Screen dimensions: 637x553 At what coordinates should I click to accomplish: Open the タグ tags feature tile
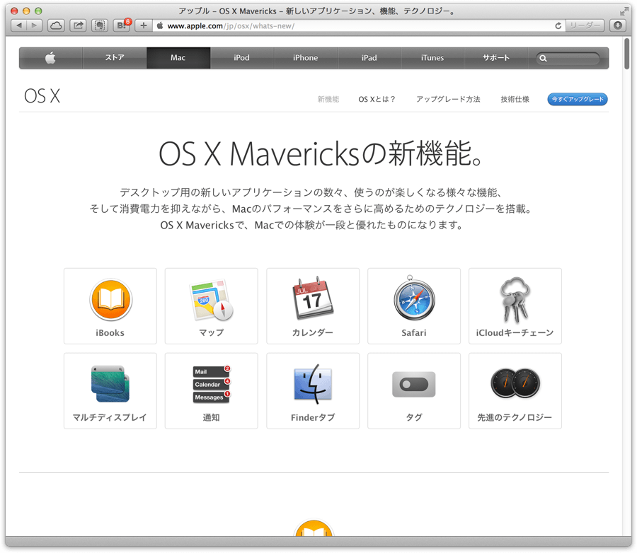(414, 390)
